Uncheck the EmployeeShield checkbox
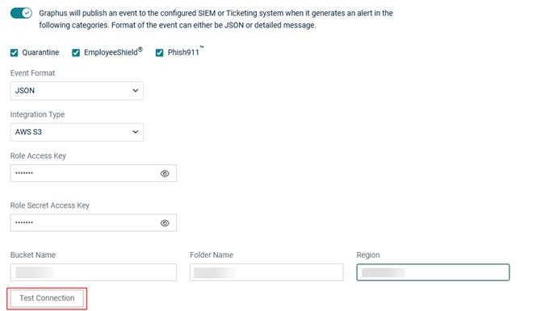549x311 pixels. [x=76, y=52]
